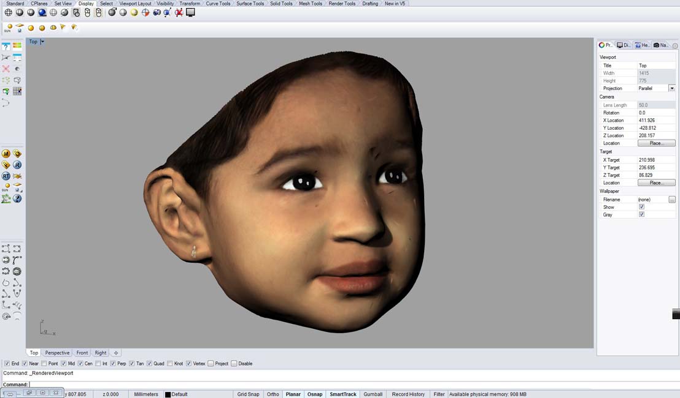Open the panel settings gear icon
The height and width of the screenshot is (398, 680).
coord(675,46)
